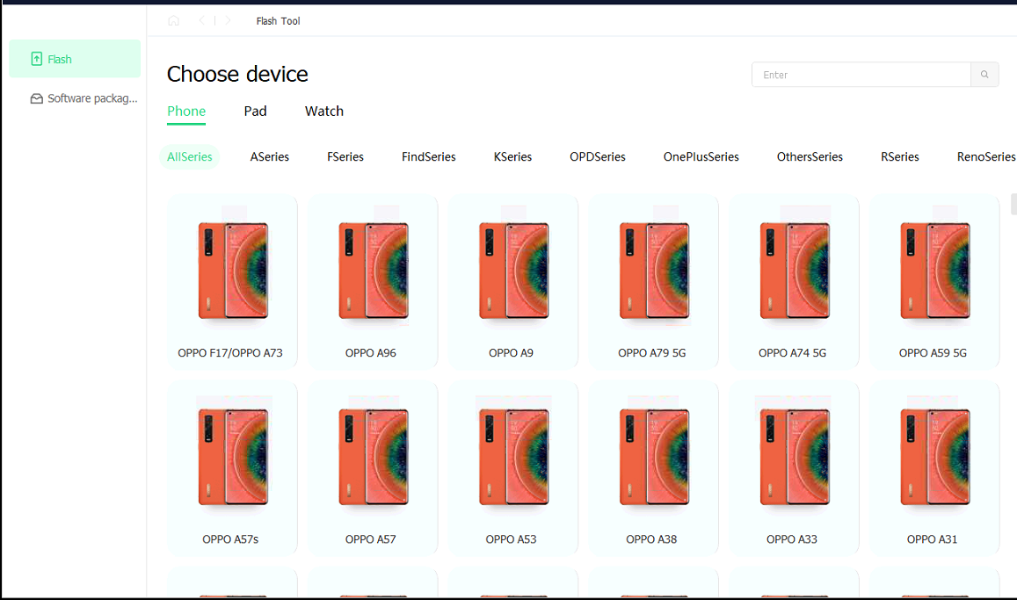Click the OPPO A31 label

pyautogui.click(x=932, y=539)
